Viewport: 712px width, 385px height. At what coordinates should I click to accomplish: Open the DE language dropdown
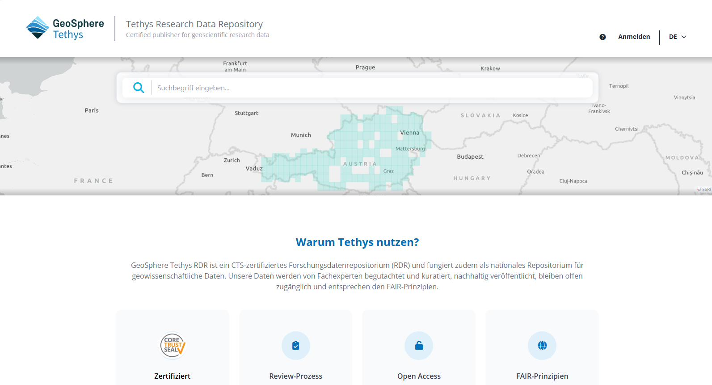tap(678, 37)
